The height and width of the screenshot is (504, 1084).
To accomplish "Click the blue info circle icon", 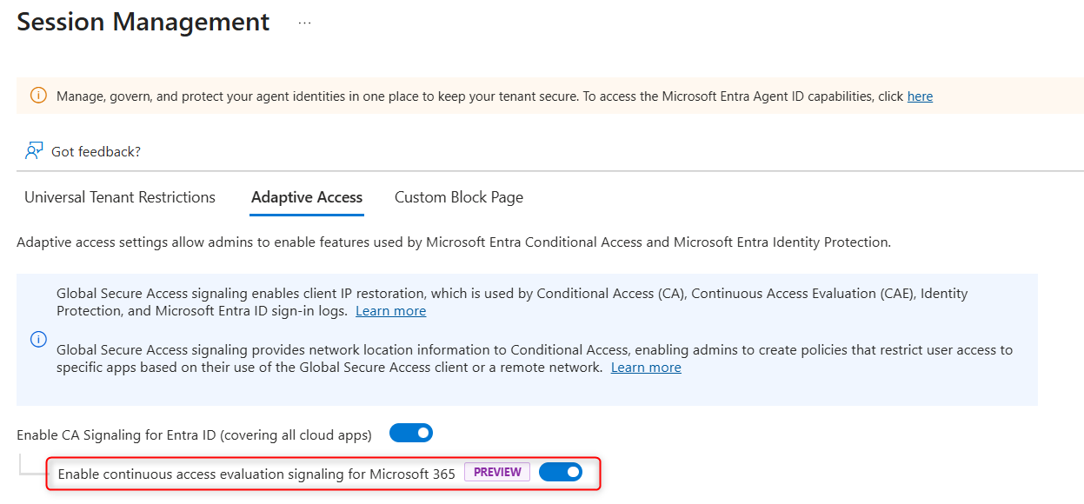I will (38, 340).
